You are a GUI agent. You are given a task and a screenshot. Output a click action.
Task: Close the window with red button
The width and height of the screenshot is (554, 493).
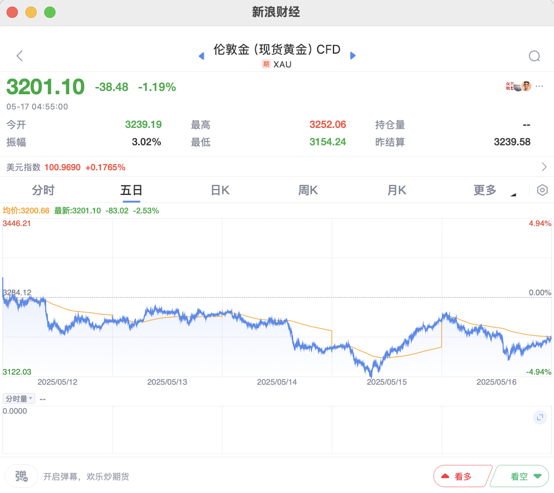[12, 12]
